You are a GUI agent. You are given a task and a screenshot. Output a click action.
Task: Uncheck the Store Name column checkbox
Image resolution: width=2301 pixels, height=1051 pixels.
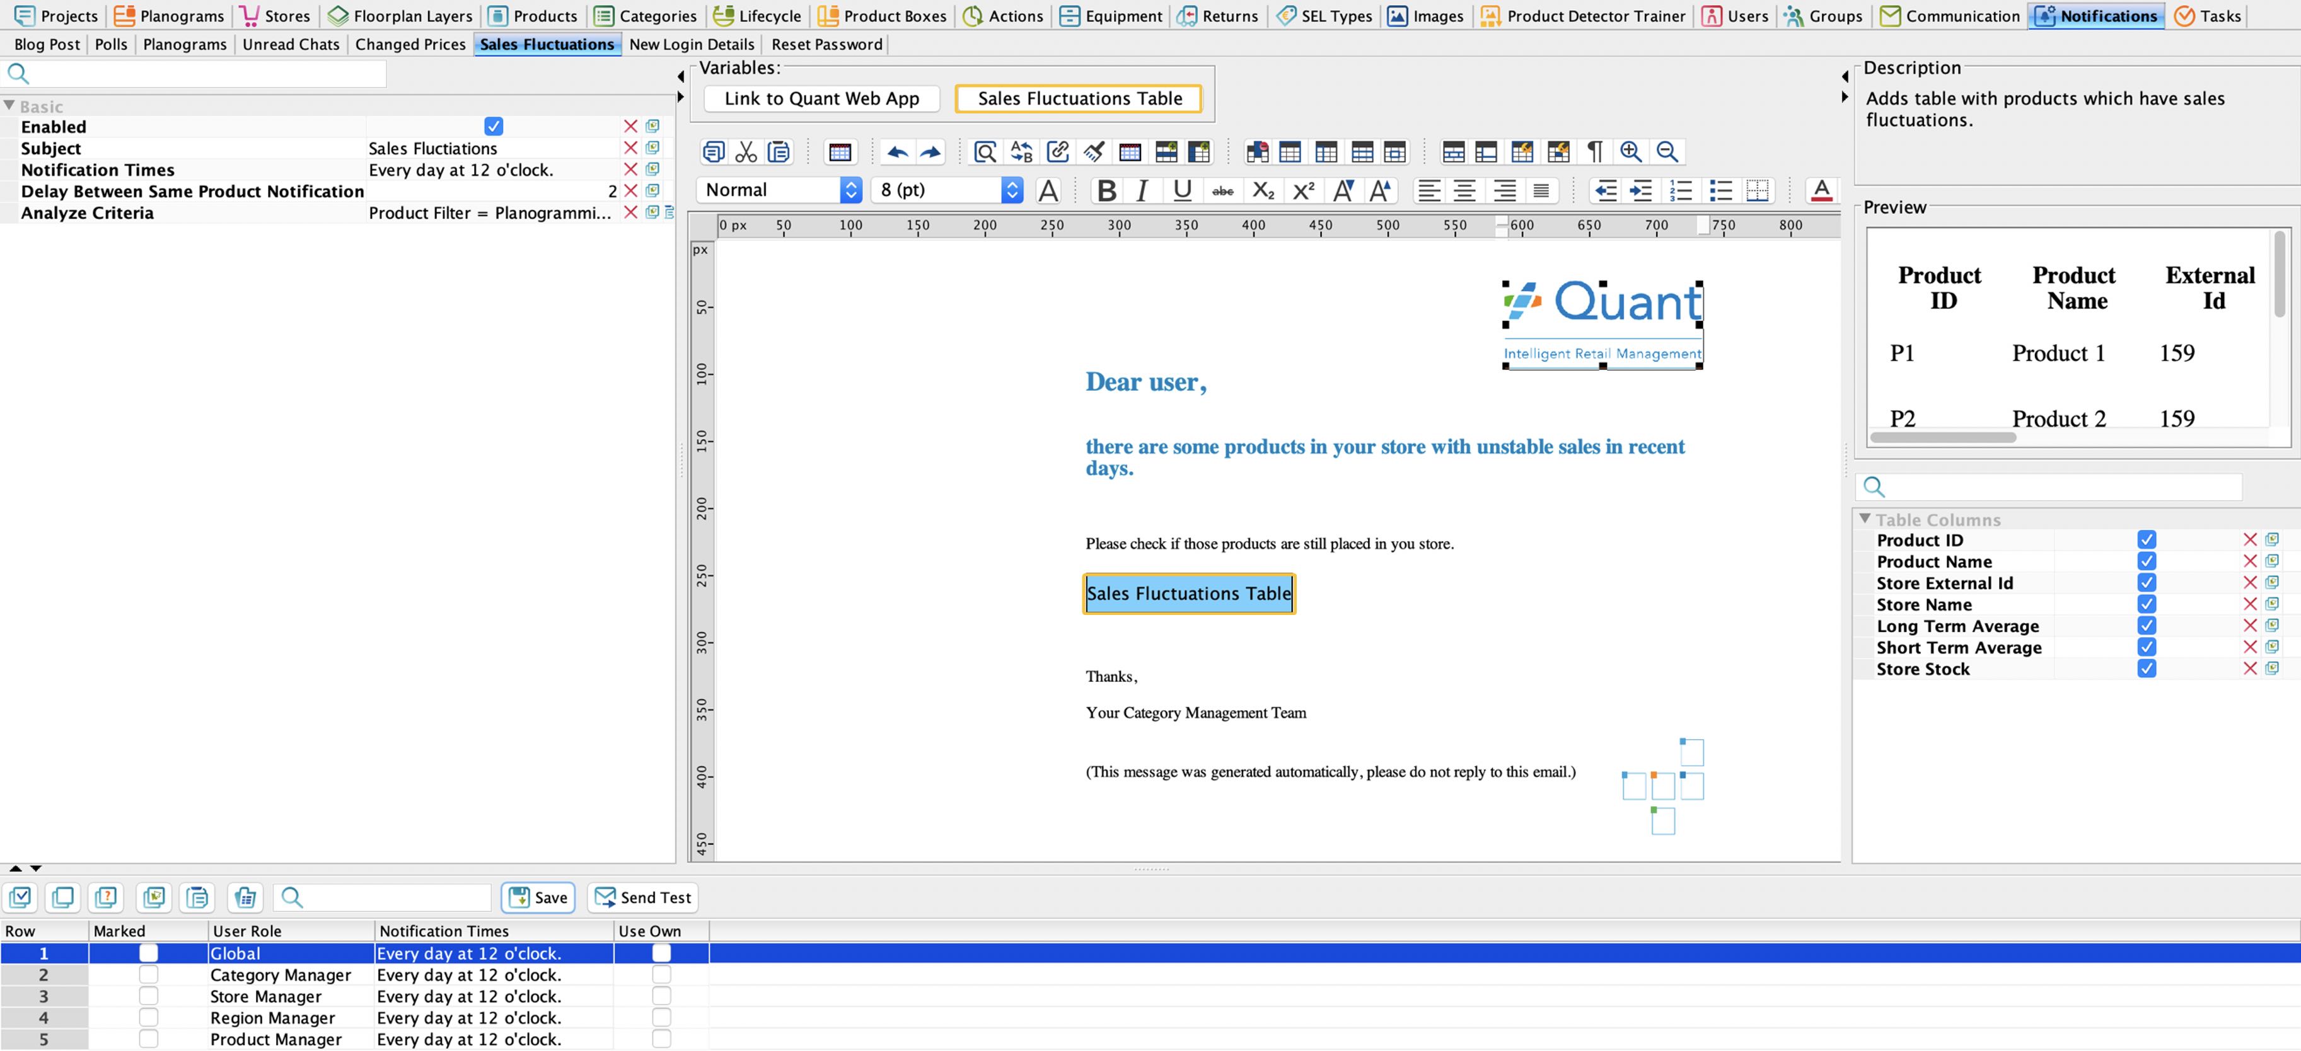coord(2147,604)
